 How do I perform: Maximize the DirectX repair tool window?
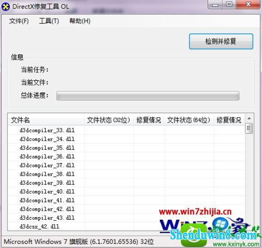pos(229,4)
